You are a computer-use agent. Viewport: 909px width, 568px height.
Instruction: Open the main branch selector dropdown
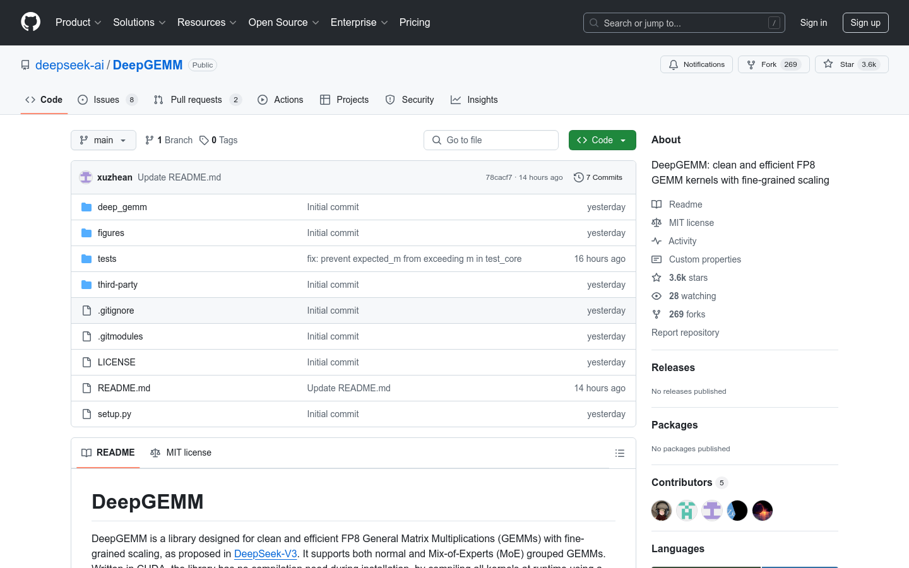coord(104,140)
